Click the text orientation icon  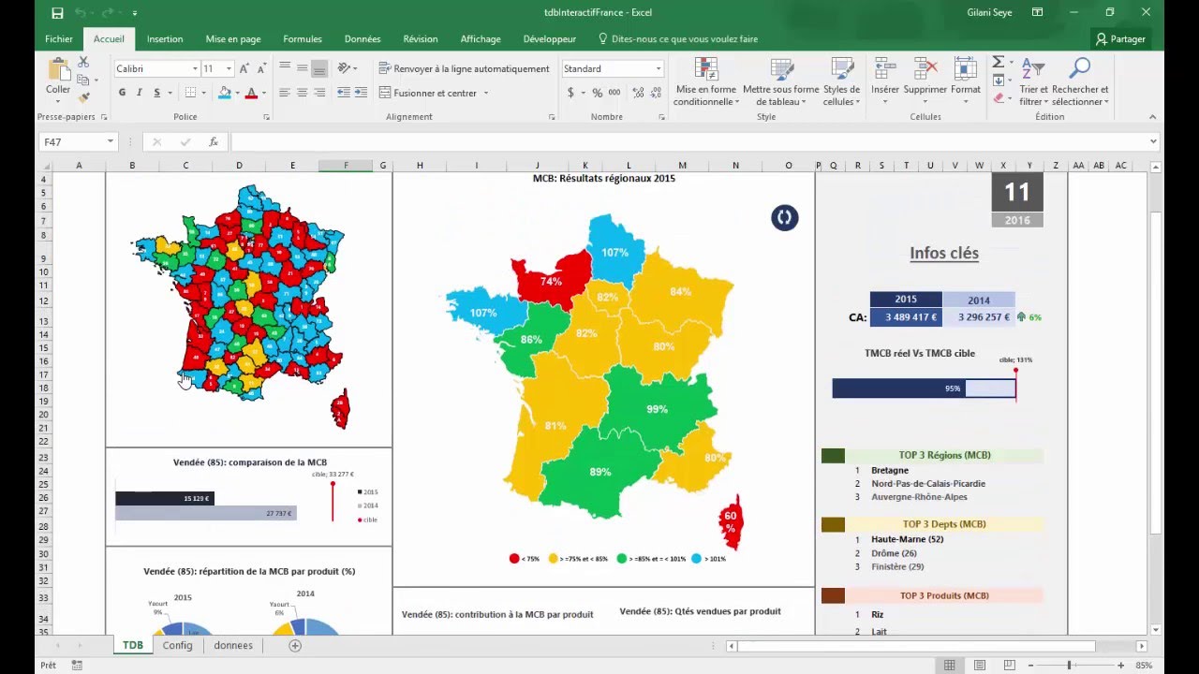tap(345, 68)
